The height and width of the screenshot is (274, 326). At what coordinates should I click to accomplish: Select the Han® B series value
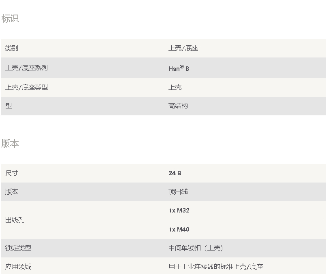(x=179, y=68)
